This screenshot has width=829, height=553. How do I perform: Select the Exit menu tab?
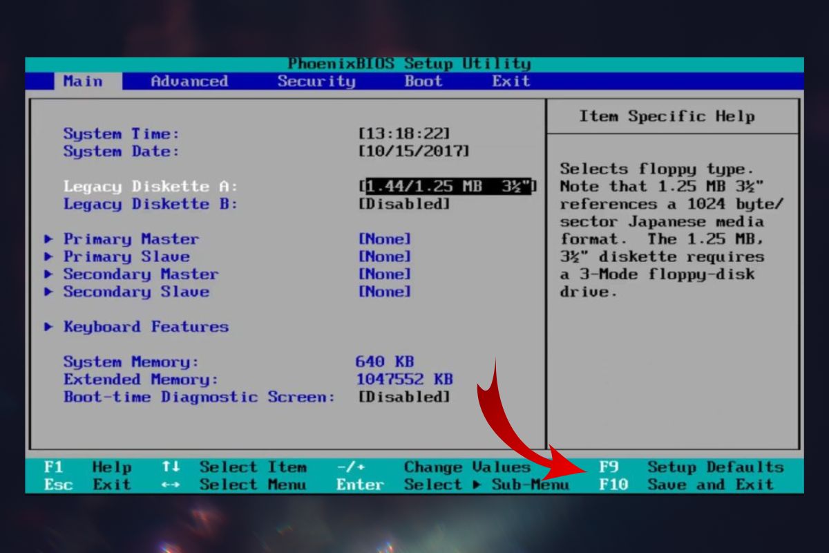(511, 82)
